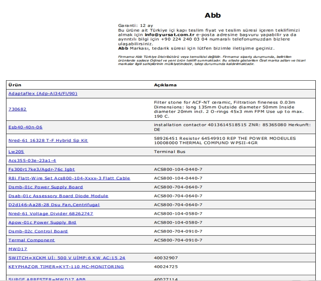Click the Dsmb-02c Control Board link

(x=38, y=231)
